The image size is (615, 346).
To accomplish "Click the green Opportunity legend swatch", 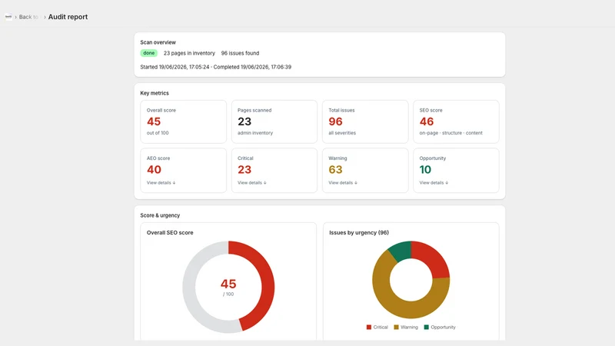I will point(427,328).
